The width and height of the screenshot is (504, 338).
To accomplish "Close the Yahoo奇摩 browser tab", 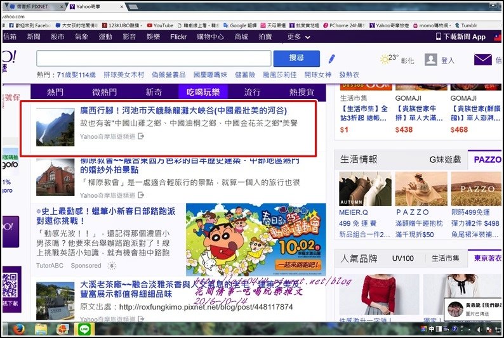I will (x=122, y=6).
